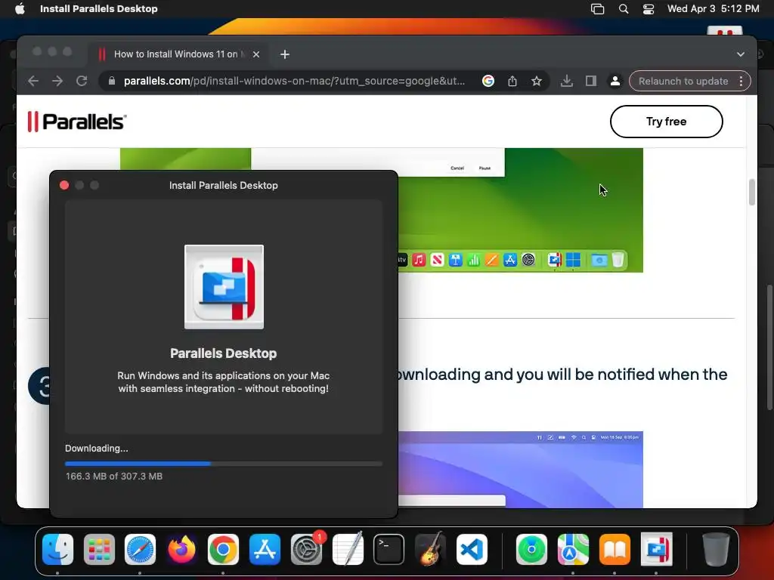
Task: Open a new Chrome tab
Action: 285,54
